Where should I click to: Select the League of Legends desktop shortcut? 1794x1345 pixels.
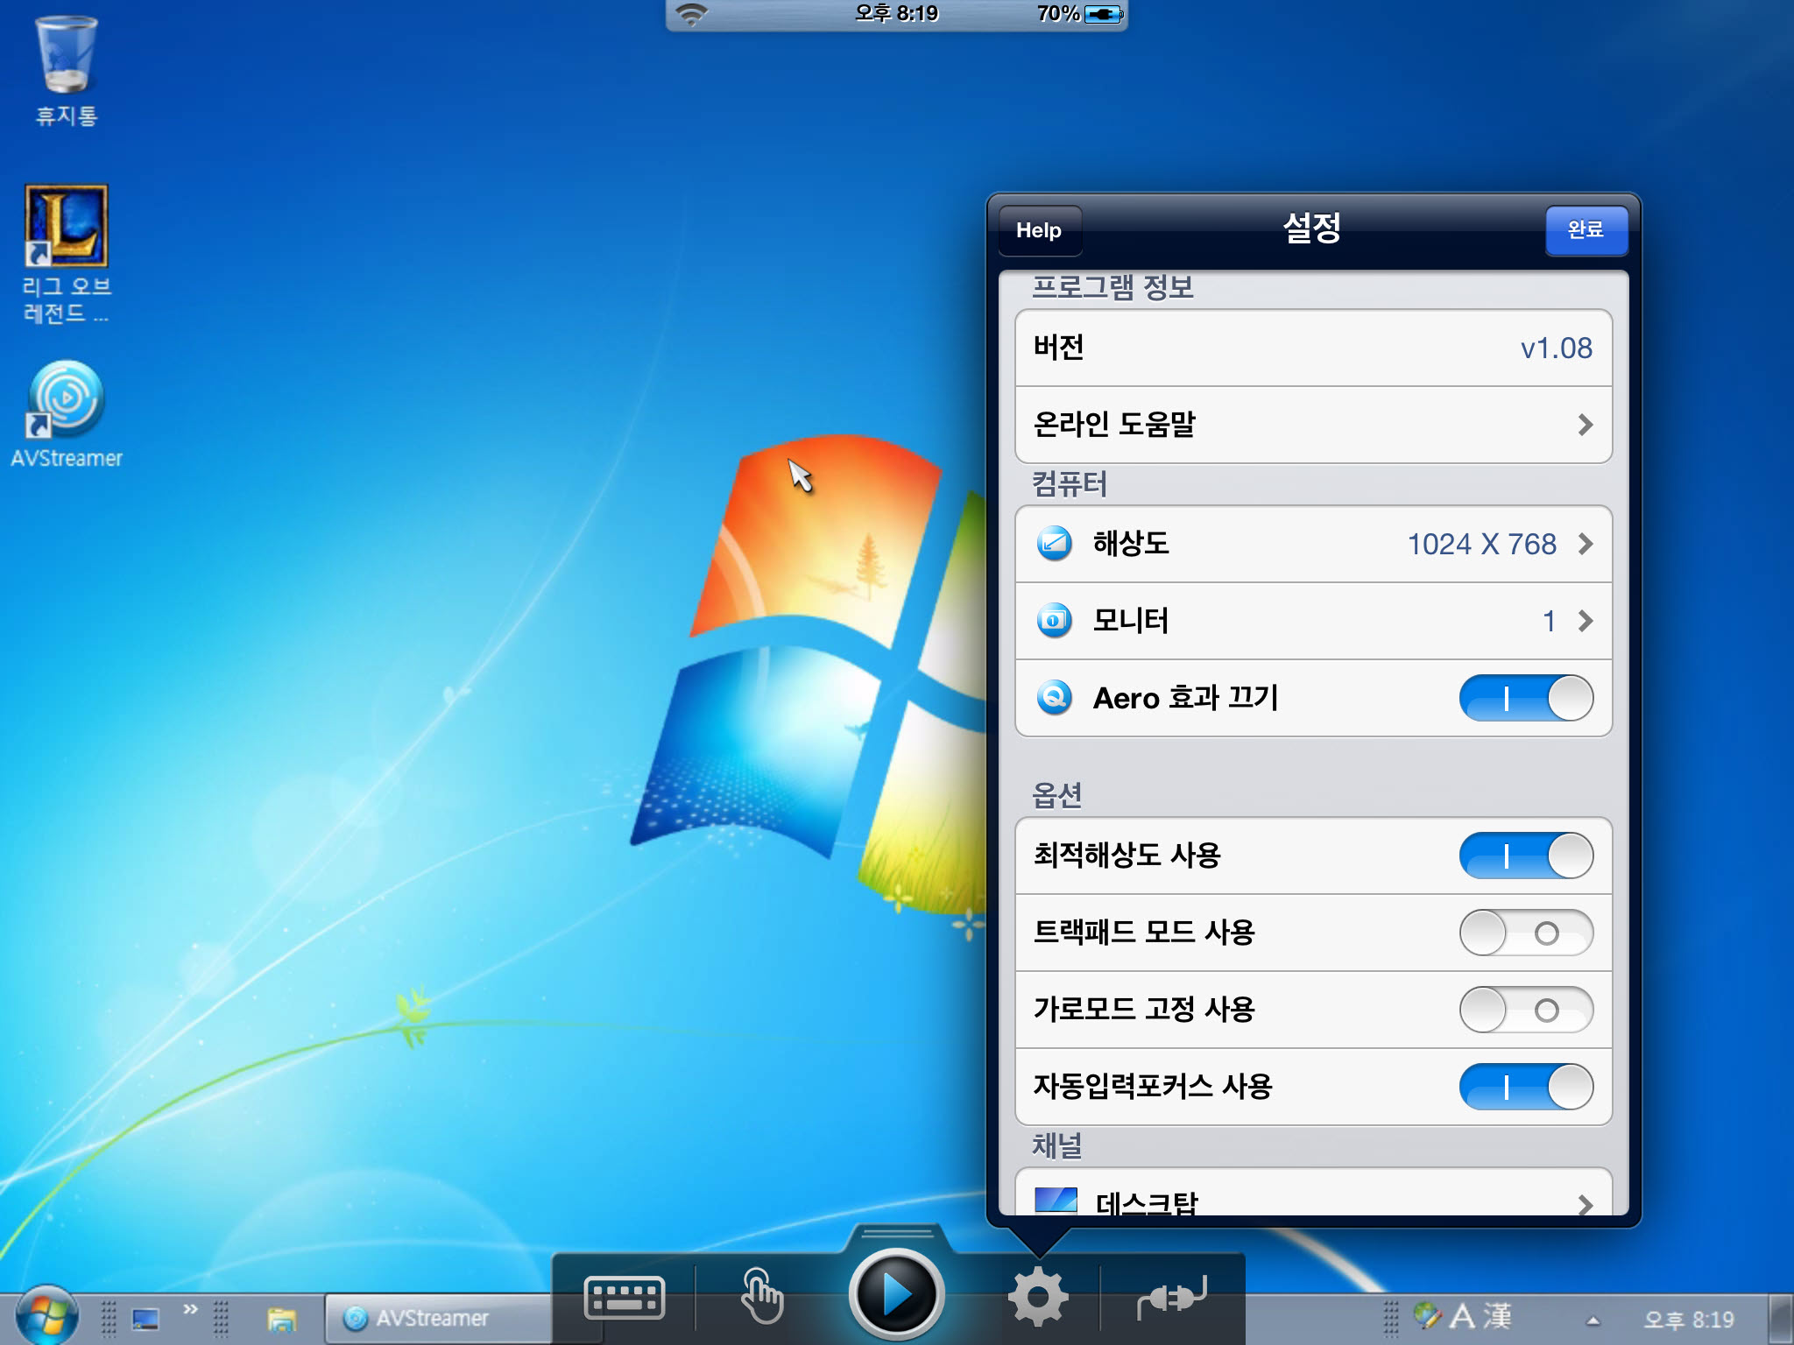pyautogui.click(x=66, y=254)
